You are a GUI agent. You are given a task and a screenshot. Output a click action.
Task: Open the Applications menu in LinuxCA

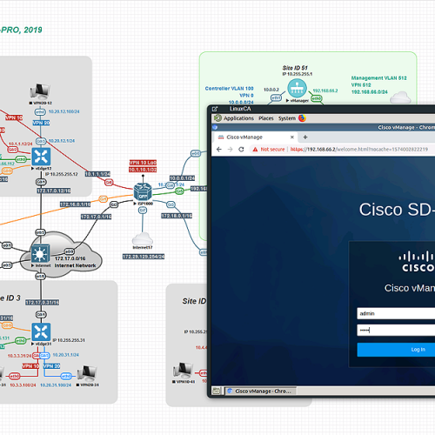tap(238, 118)
